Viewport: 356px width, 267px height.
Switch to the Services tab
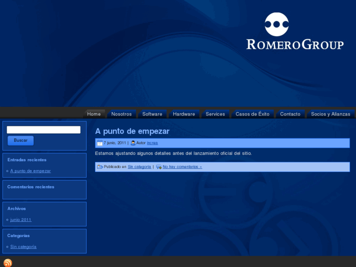[215, 114]
